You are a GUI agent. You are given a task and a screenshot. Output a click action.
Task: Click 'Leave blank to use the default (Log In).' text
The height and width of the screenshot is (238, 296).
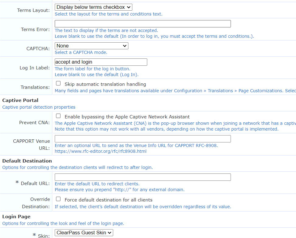point(97,75)
